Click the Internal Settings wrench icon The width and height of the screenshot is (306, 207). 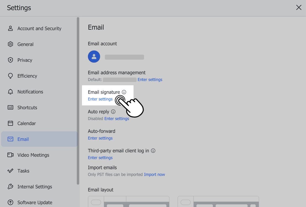pyautogui.click(x=10, y=187)
